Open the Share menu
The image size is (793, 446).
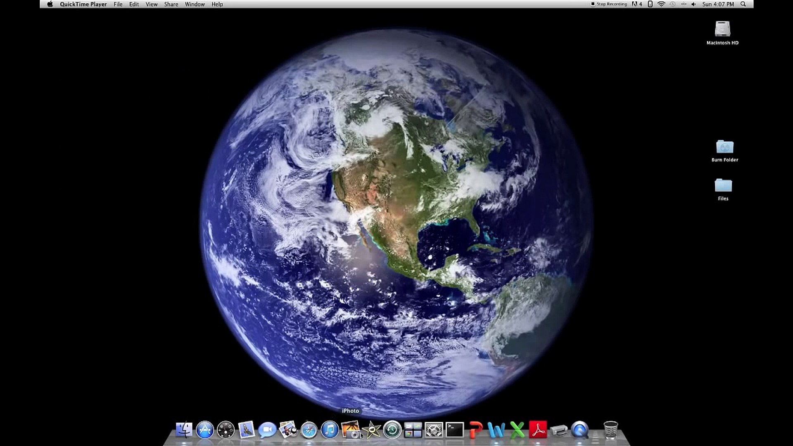point(171,4)
